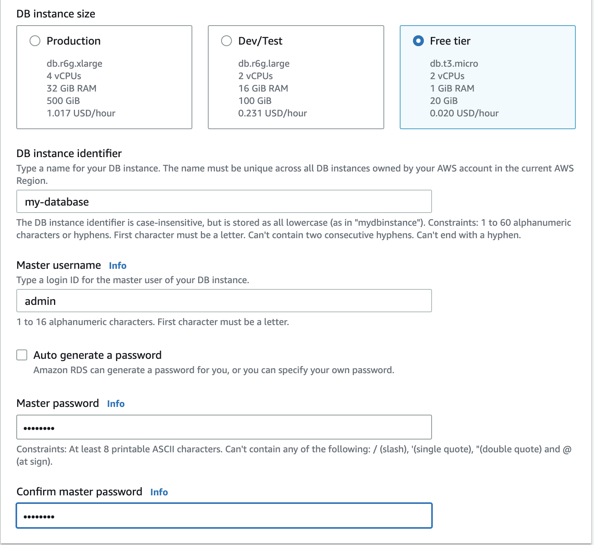Focus the Confirm master password input field
The width and height of the screenshot is (594, 545).
point(224,516)
